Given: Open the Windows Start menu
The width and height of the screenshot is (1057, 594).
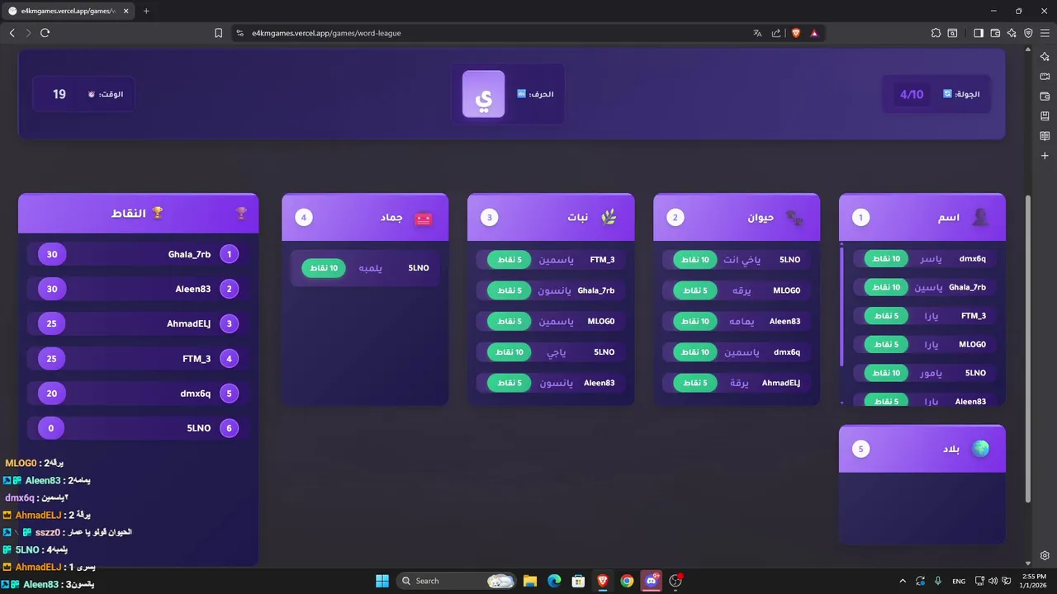Looking at the screenshot, I should click(x=382, y=581).
